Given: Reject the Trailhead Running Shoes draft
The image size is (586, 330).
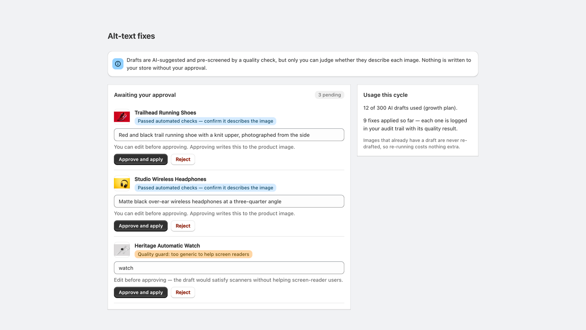Looking at the screenshot, I should pos(183,159).
